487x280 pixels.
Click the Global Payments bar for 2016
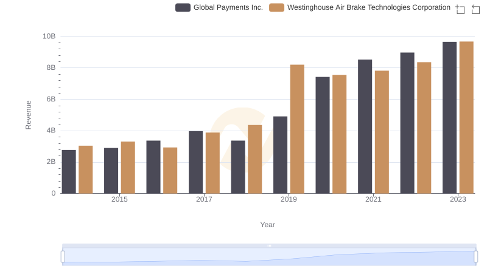(153, 167)
